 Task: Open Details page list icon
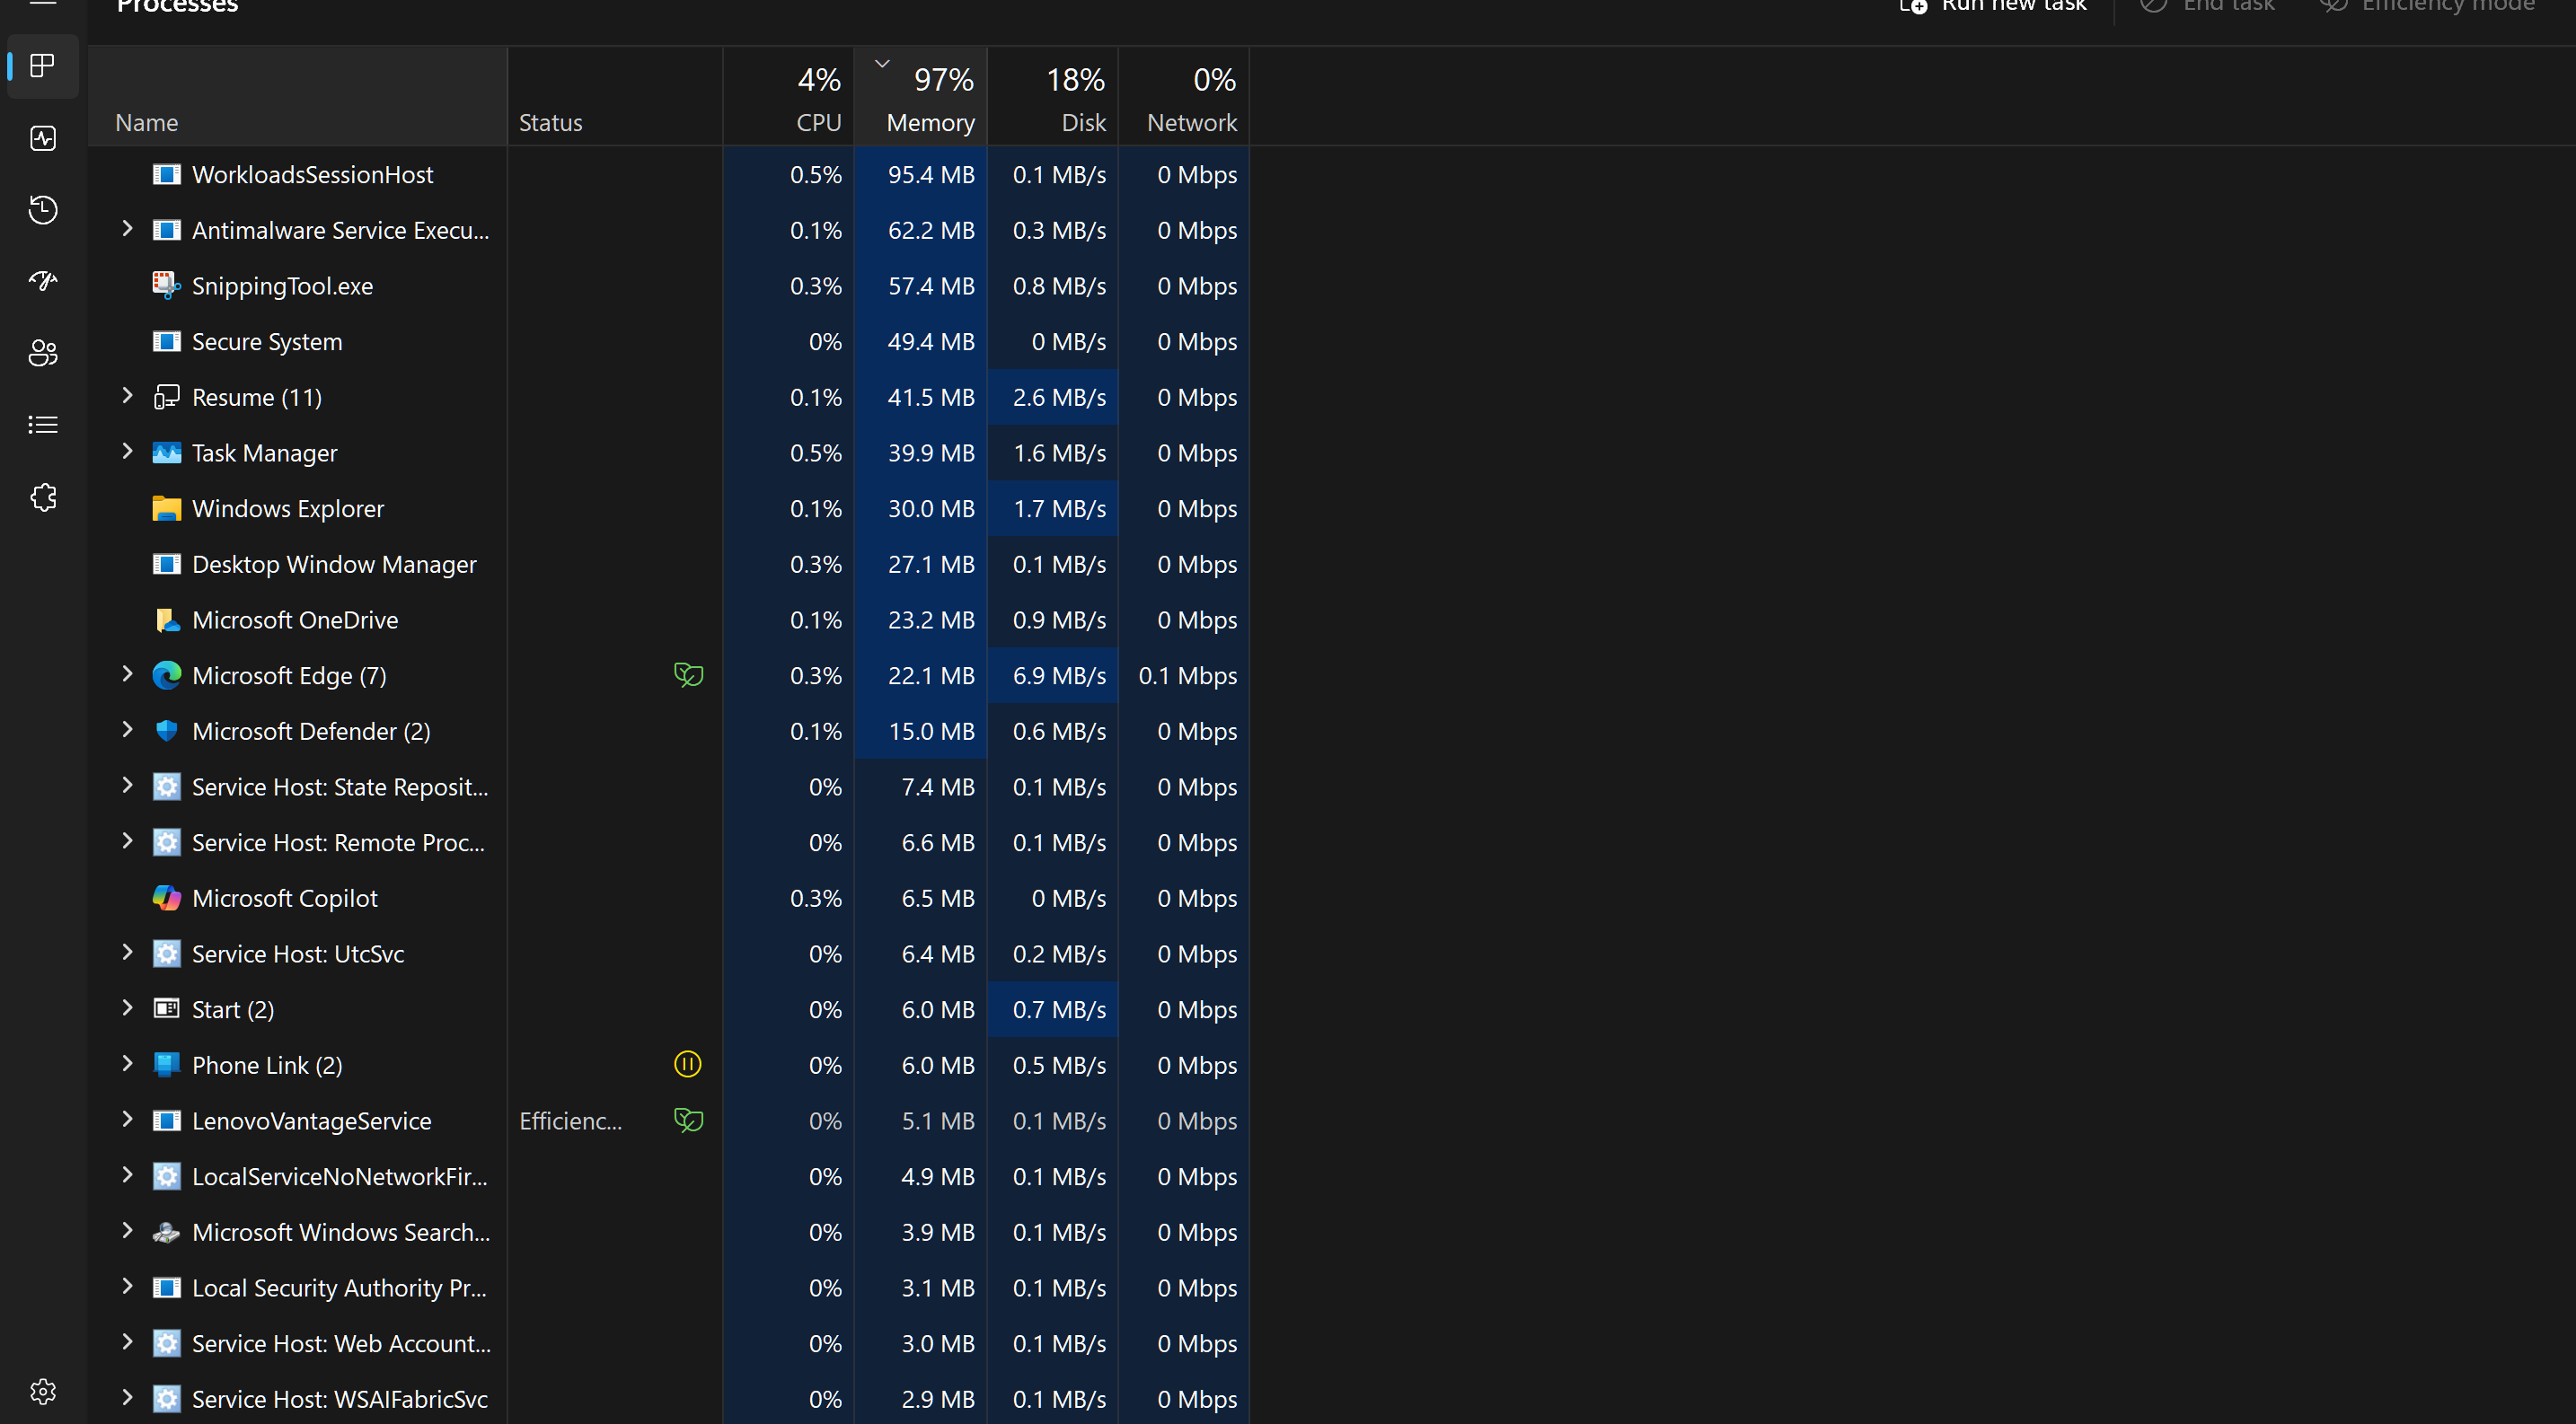click(43, 425)
